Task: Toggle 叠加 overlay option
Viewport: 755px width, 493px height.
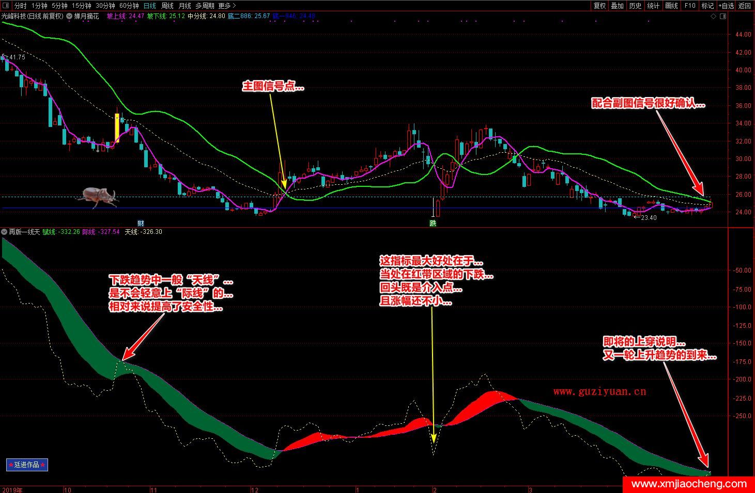Action: pyautogui.click(x=617, y=6)
